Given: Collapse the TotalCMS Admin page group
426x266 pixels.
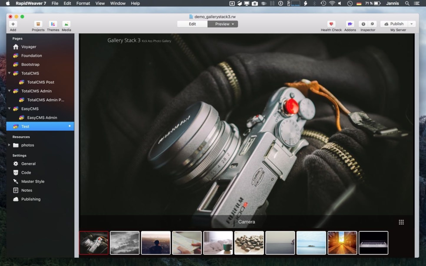Looking at the screenshot, I should point(9,91).
